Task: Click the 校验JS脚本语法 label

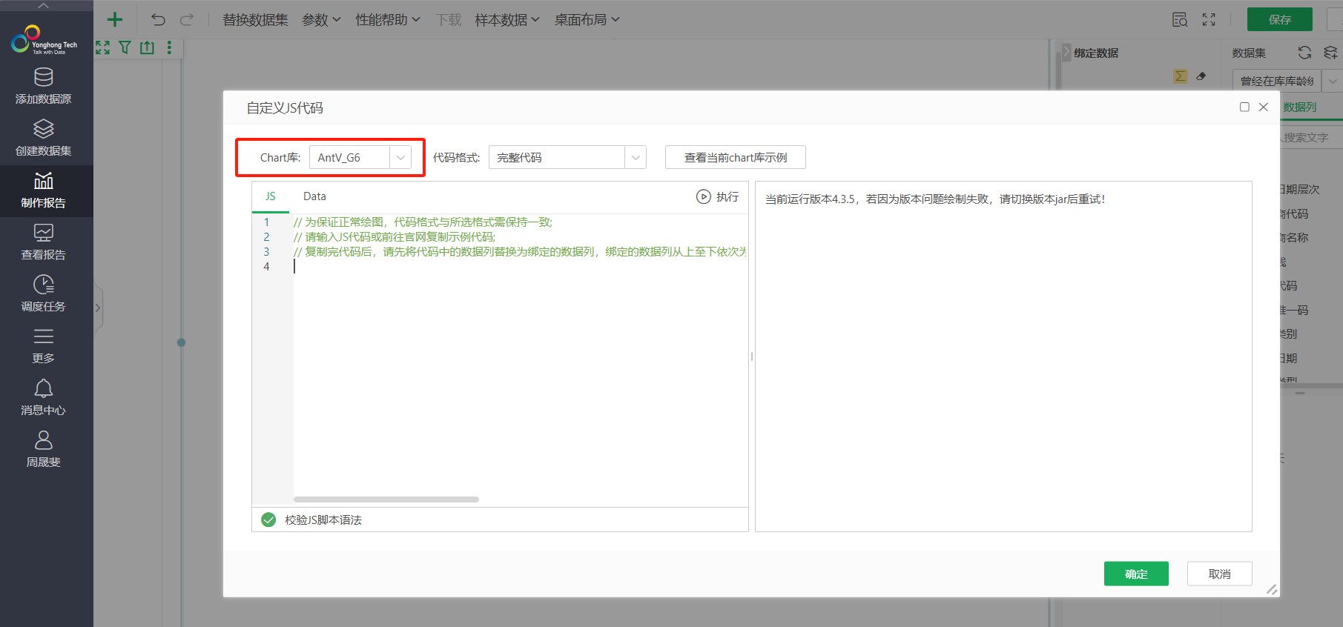Action: 323,520
